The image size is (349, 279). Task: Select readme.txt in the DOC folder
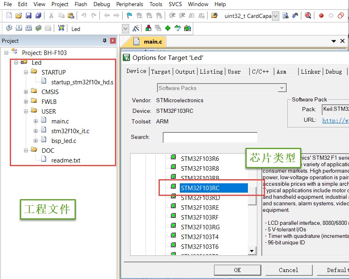point(66,160)
